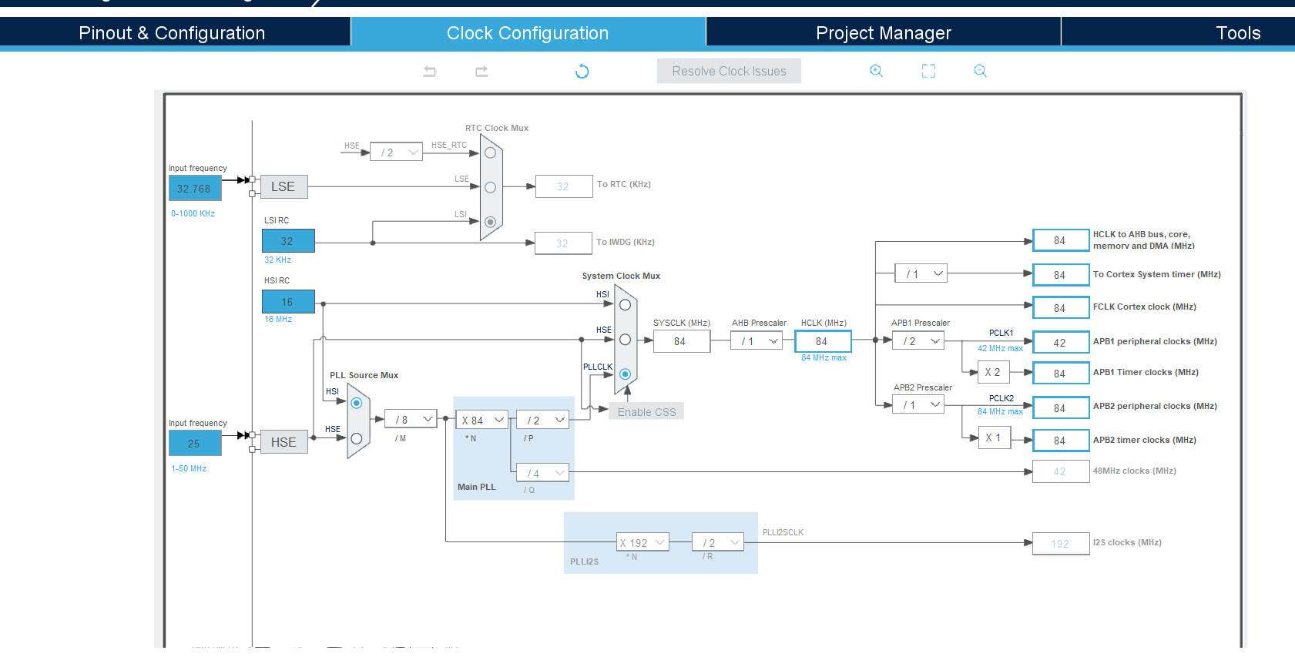
Task: Click the Resolve Clock Issues button
Action: [729, 71]
